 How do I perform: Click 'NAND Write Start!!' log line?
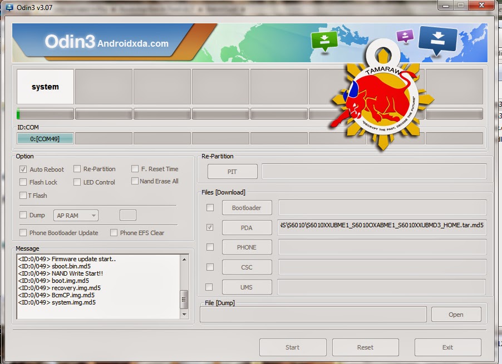point(61,273)
